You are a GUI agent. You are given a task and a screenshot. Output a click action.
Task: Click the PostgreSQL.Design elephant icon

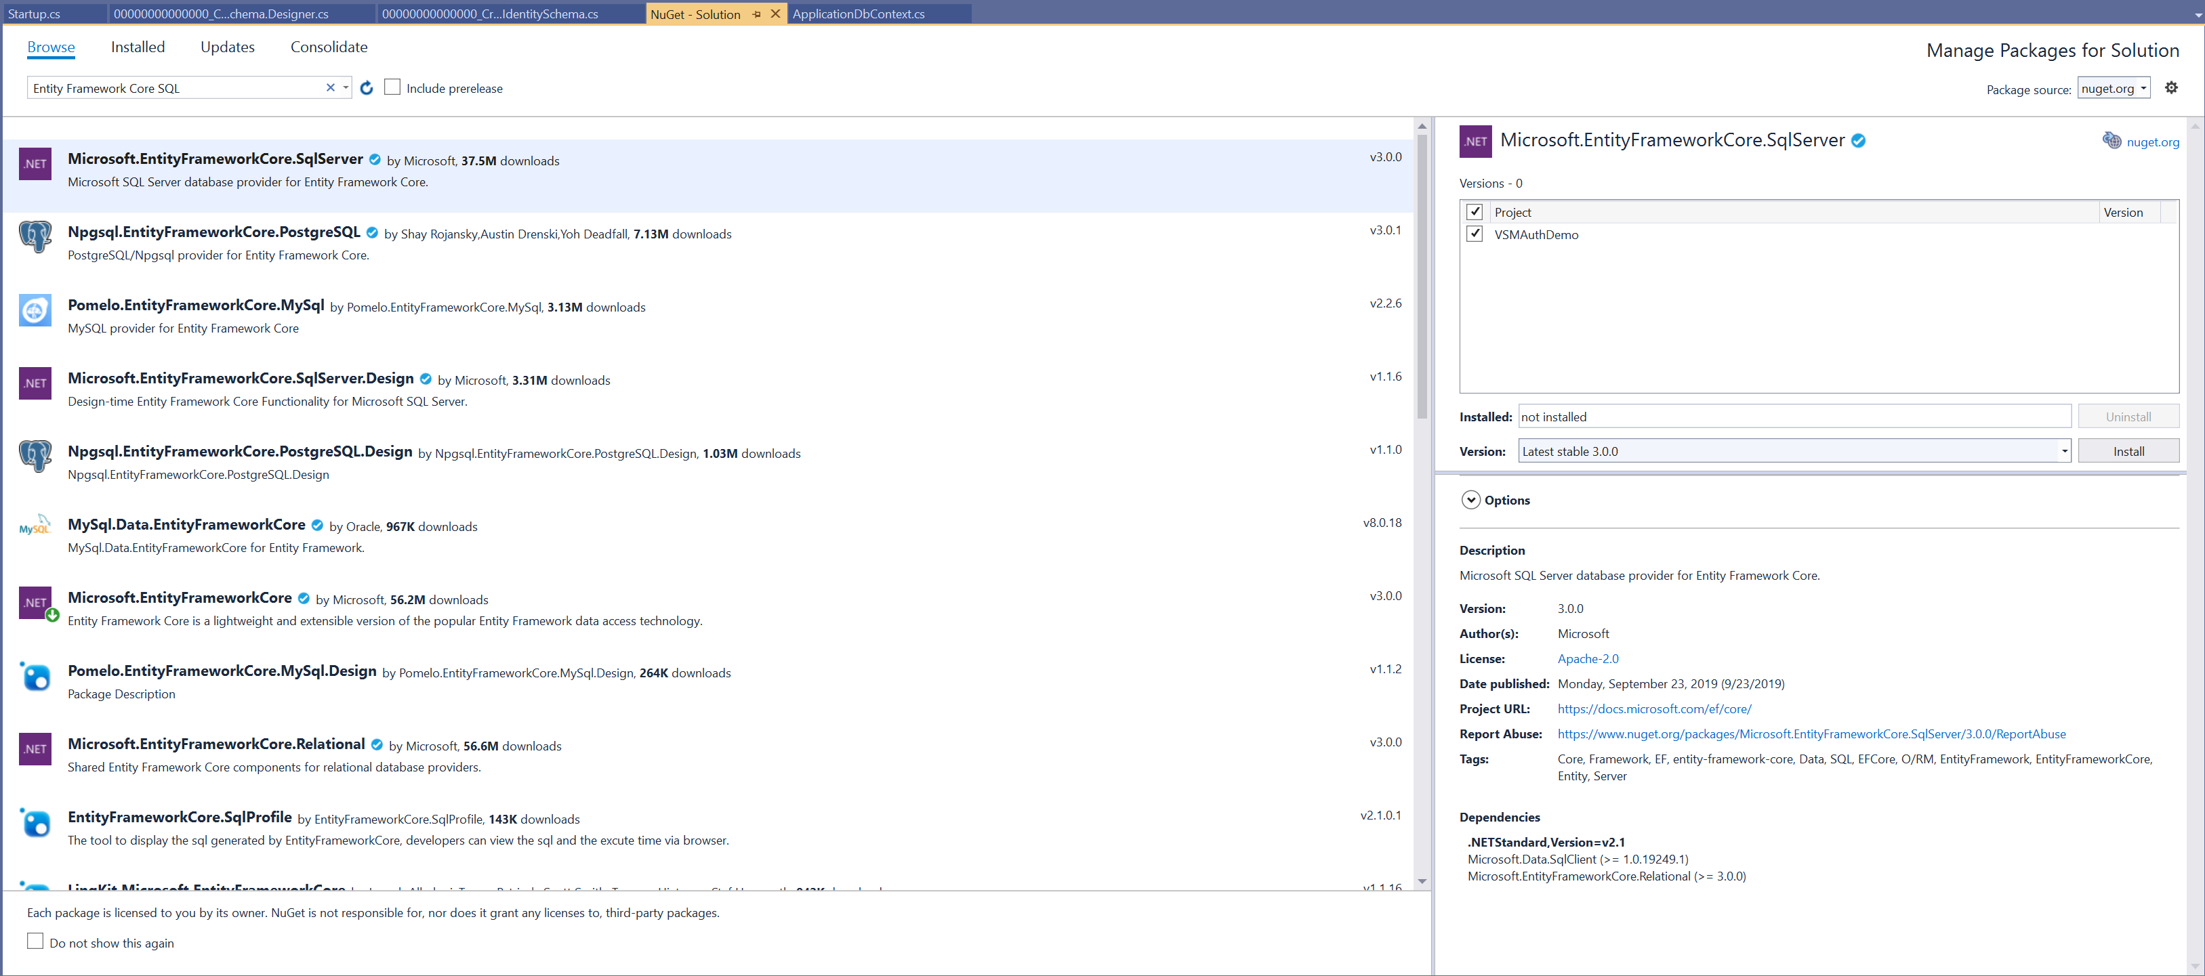[35, 457]
